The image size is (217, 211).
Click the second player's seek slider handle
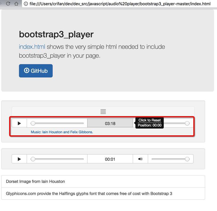[33, 159]
